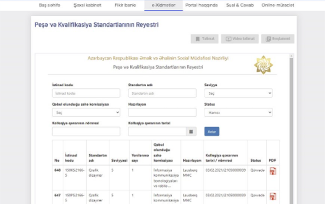Expand the Status dropdown showing Hamısı
The height and width of the screenshot is (204, 325).
[x=238, y=112]
